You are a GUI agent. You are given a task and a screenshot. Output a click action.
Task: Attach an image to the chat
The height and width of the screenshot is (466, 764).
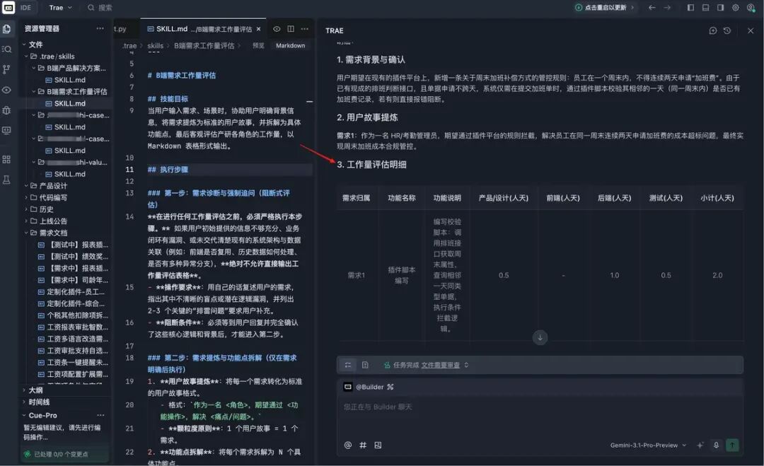(378, 445)
